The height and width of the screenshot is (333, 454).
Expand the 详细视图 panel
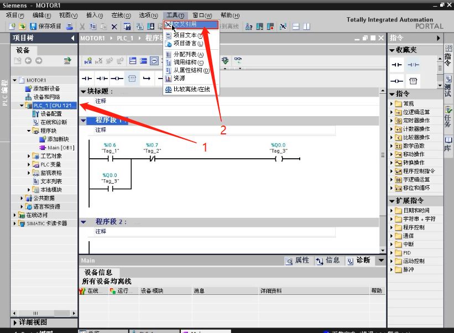14,322
